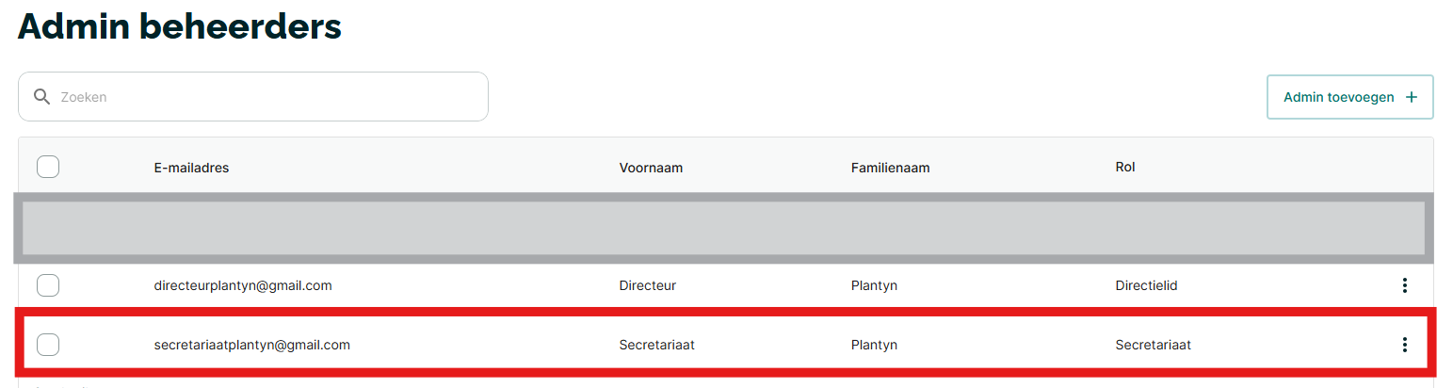1453x388 pixels.
Task: Click the Admin toevoegen button
Action: (1350, 97)
